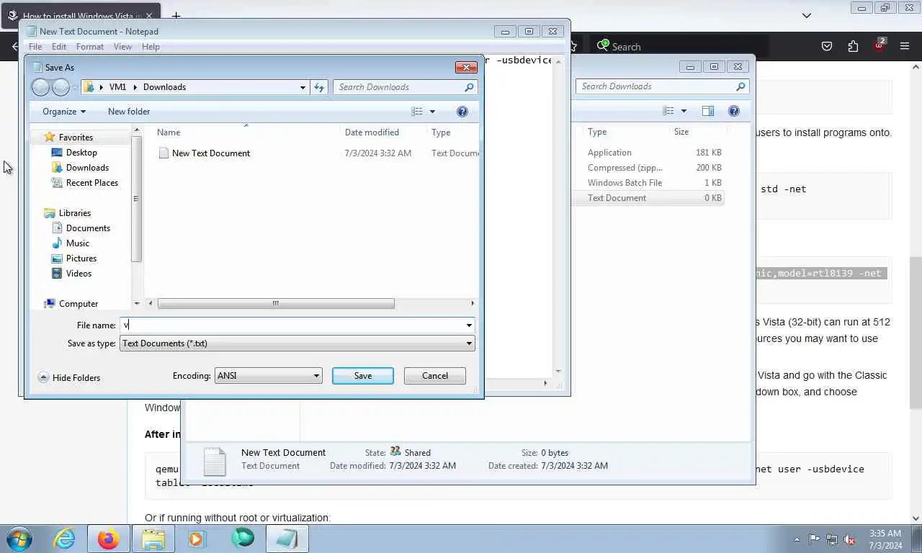
Task: Select Downloads in Favorites
Action: tap(87, 168)
